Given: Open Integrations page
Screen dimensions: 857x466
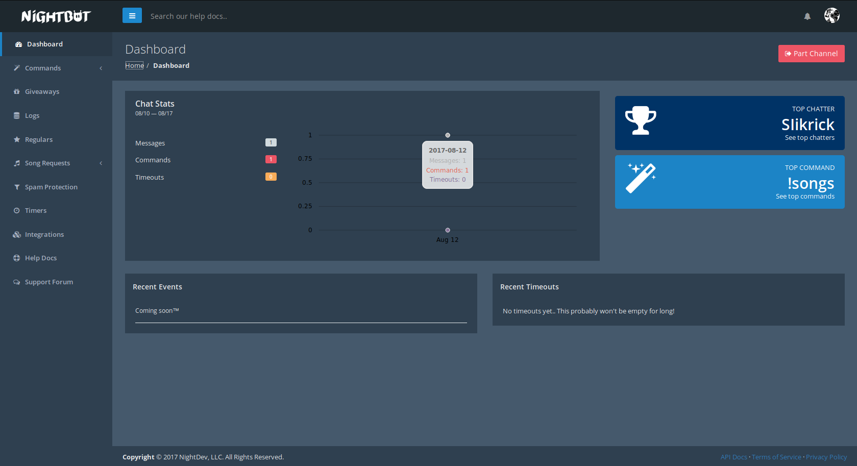Looking at the screenshot, I should tap(56, 234).
